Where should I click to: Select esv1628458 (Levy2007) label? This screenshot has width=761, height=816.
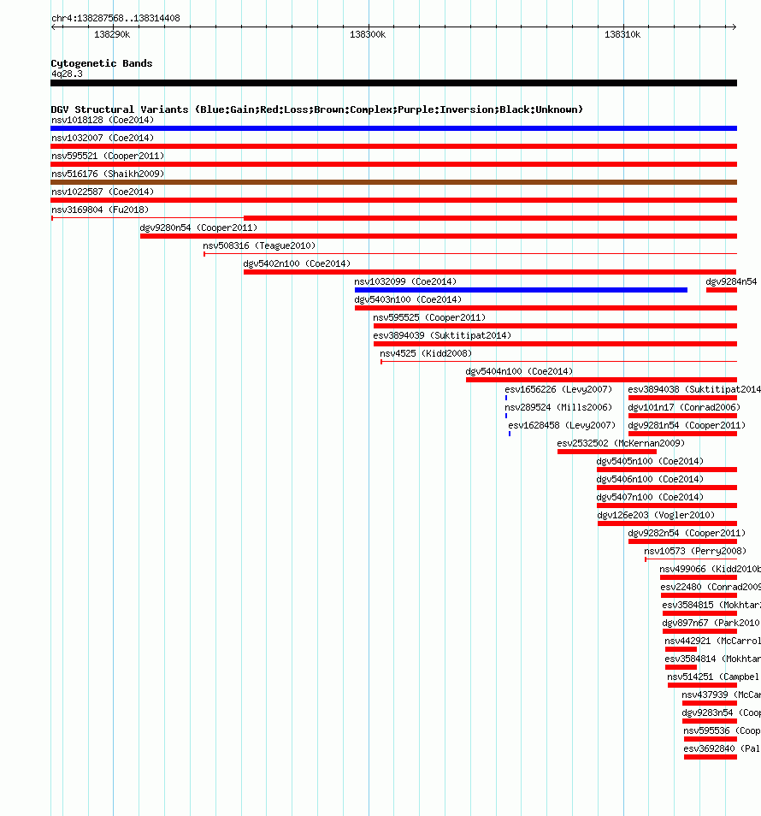pos(562,425)
